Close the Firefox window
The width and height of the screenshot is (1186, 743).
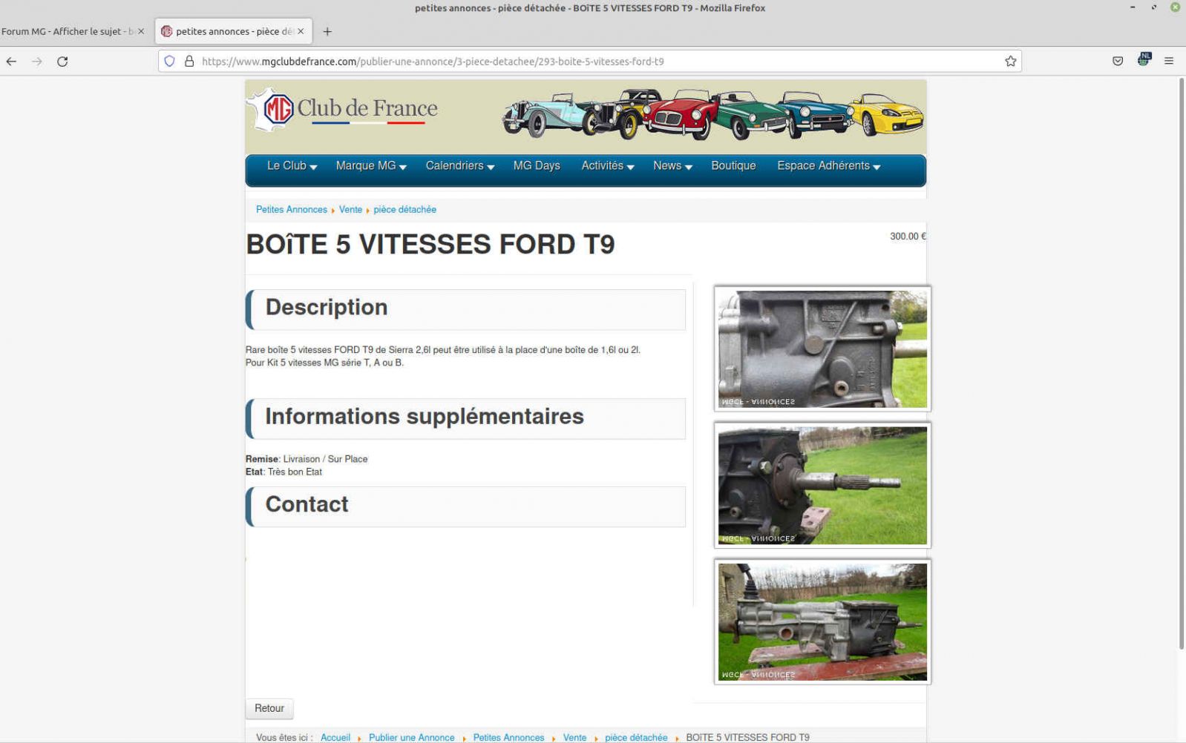(1176, 7)
